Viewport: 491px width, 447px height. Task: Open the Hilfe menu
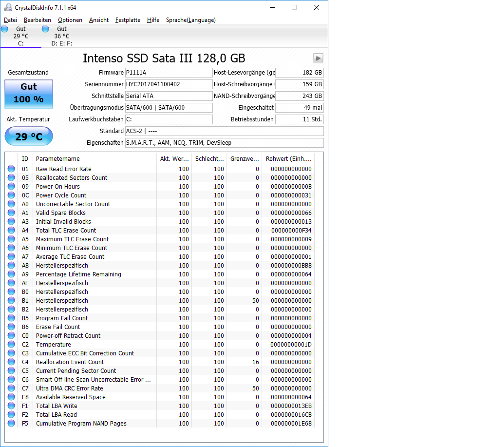pos(153,20)
